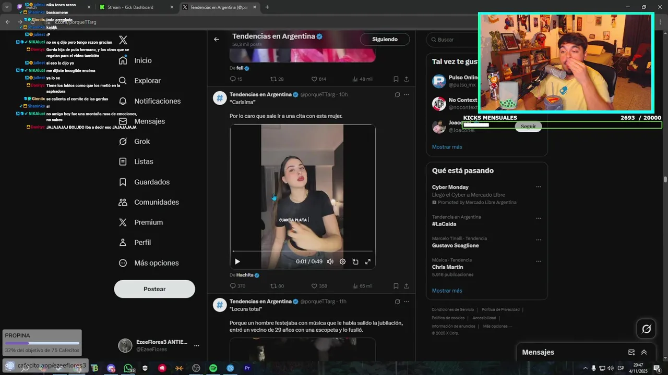This screenshot has height=375, width=668.
Task: Open Premiere Pro from the taskbar
Action: [x=247, y=368]
